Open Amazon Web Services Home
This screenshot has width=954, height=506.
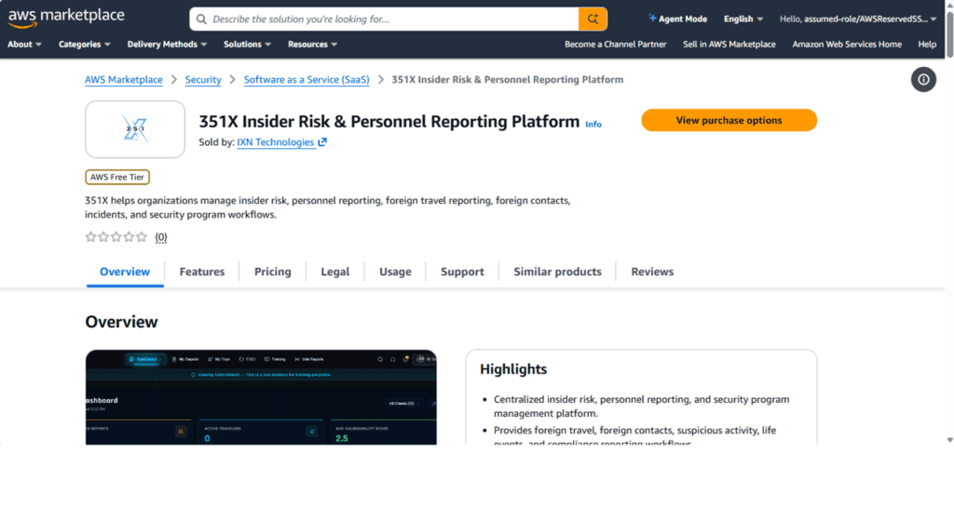(x=846, y=45)
